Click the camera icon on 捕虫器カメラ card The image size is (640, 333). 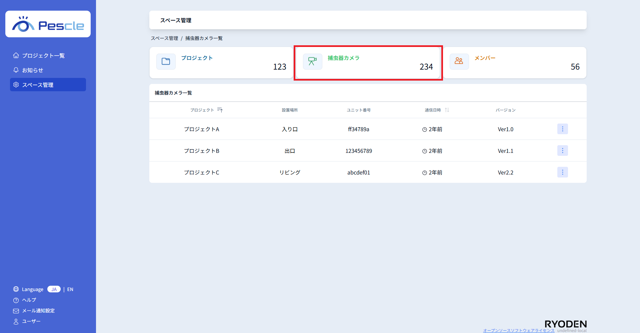pyautogui.click(x=312, y=62)
